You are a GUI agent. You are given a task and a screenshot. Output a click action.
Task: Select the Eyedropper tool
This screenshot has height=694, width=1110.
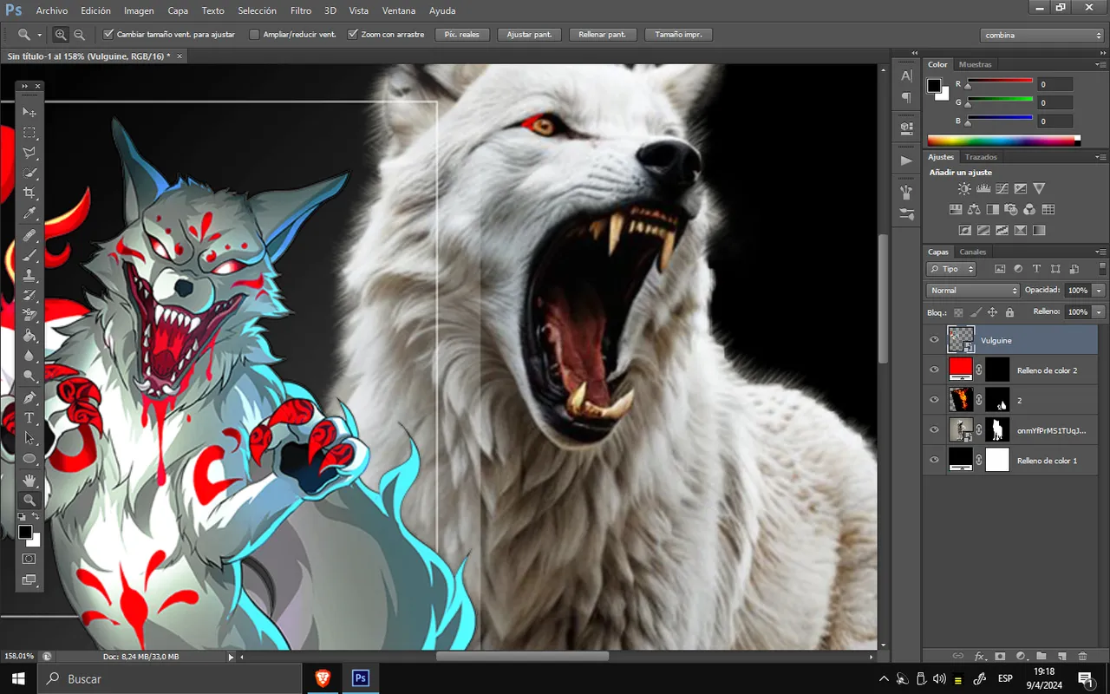click(x=29, y=213)
